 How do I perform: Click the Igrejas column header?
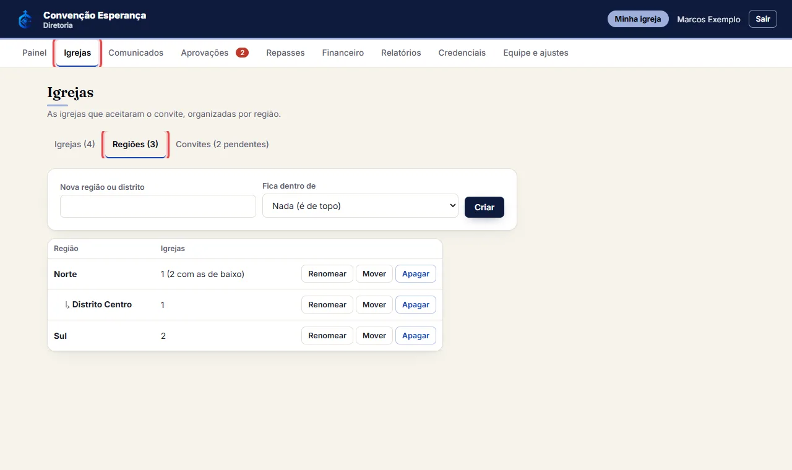[x=173, y=249]
